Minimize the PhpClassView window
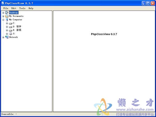 [144, 3]
